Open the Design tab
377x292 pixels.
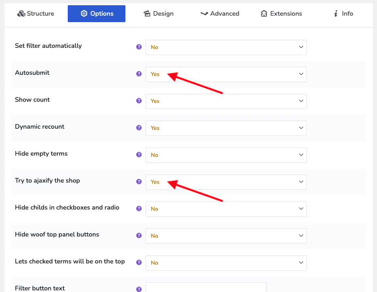point(159,14)
